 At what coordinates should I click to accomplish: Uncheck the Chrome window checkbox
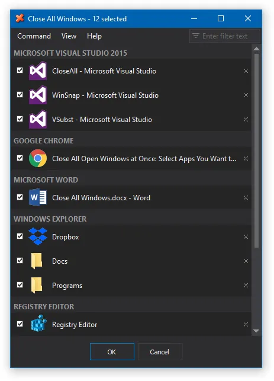(20, 158)
